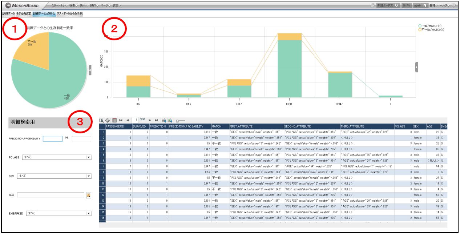Open table settings gear icon
This screenshot has height=234, width=460.
coord(108,120)
